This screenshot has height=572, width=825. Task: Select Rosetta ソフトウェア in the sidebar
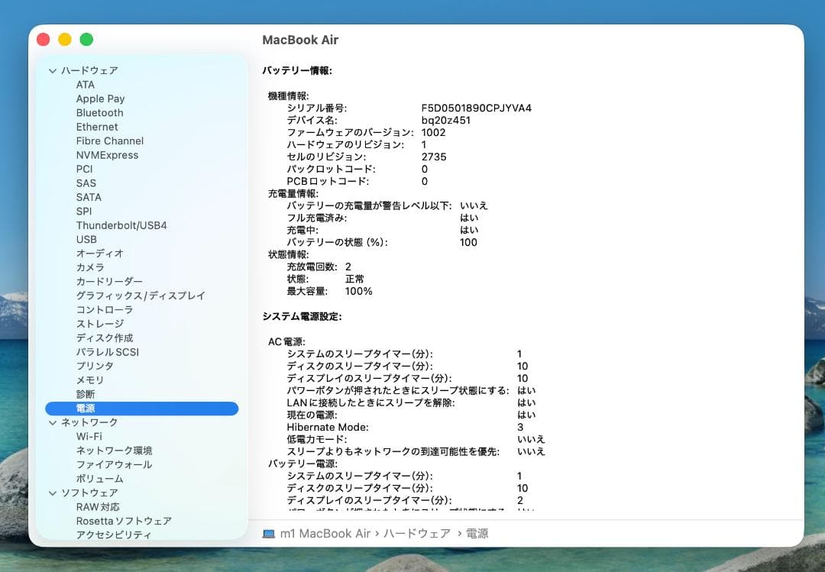(126, 521)
